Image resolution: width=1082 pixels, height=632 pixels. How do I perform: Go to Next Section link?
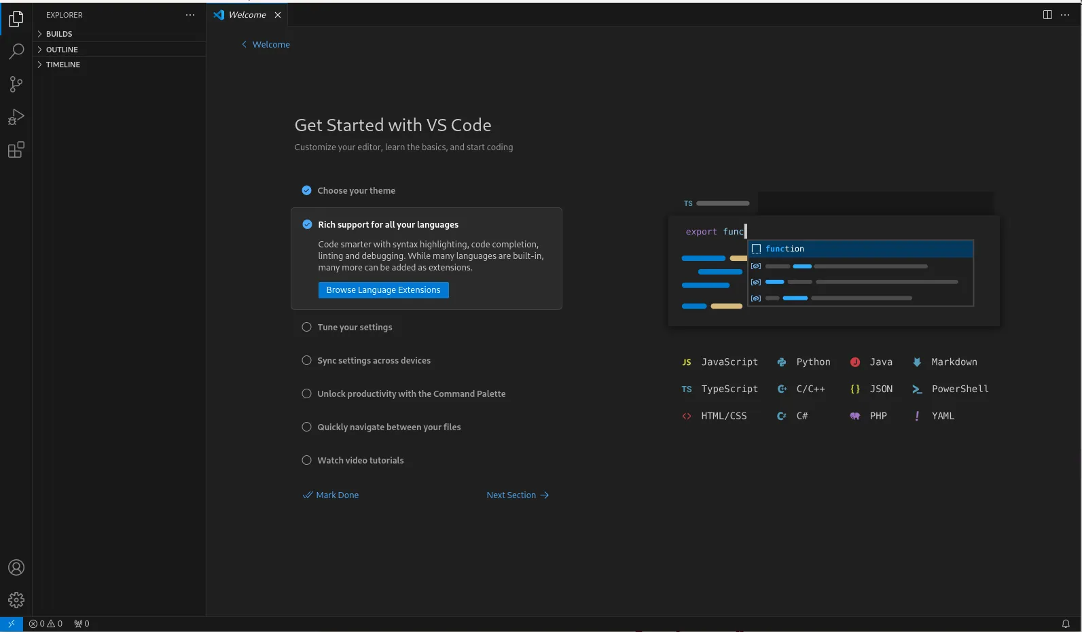tap(518, 495)
